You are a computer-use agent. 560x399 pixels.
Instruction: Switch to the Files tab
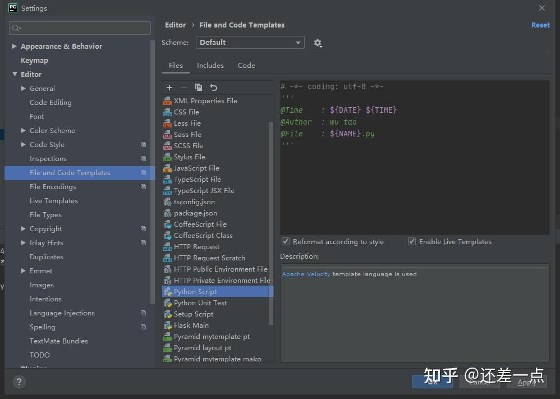pyautogui.click(x=176, y=66)
